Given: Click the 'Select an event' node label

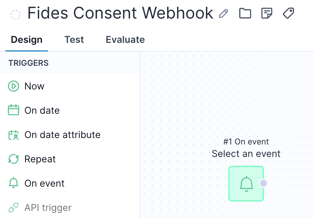Looking at the screenshot, I should click(246, 154).
